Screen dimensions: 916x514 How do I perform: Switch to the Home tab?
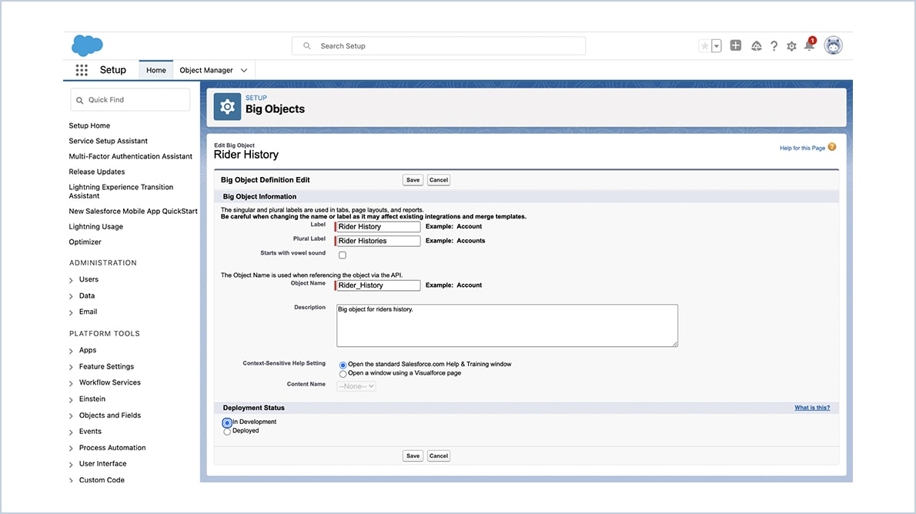point(155,69)
